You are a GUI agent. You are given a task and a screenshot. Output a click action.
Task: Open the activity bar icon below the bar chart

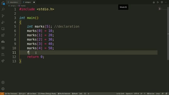[x=3, y=48]
